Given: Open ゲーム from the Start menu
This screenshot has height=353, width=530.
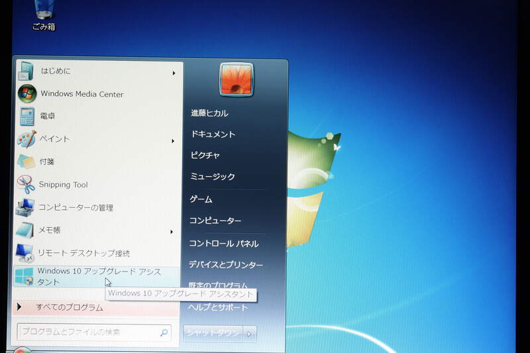Looking at the screenshot, I should tap(201, 199).
